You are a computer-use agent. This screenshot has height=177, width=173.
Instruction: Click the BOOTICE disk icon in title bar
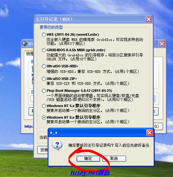pyautogui.click(x=24, y=44)
